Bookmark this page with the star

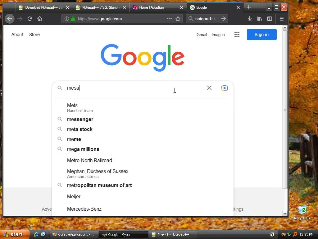coord(178,19)
